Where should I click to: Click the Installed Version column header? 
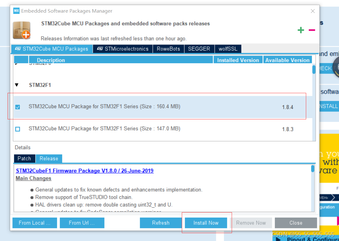(x=238, y=60)
